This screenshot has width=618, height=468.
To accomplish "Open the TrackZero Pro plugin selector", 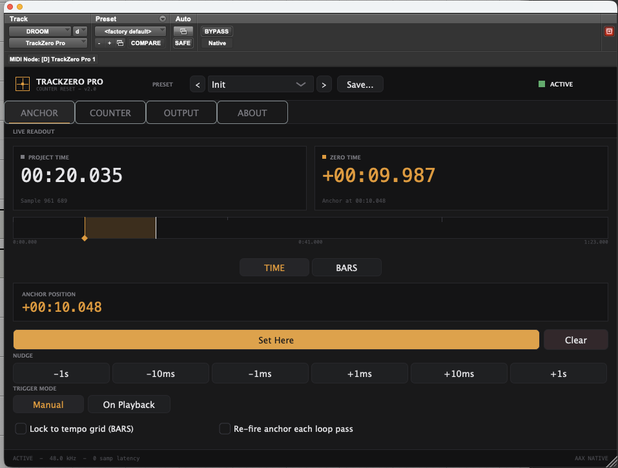I will [48, 43].
